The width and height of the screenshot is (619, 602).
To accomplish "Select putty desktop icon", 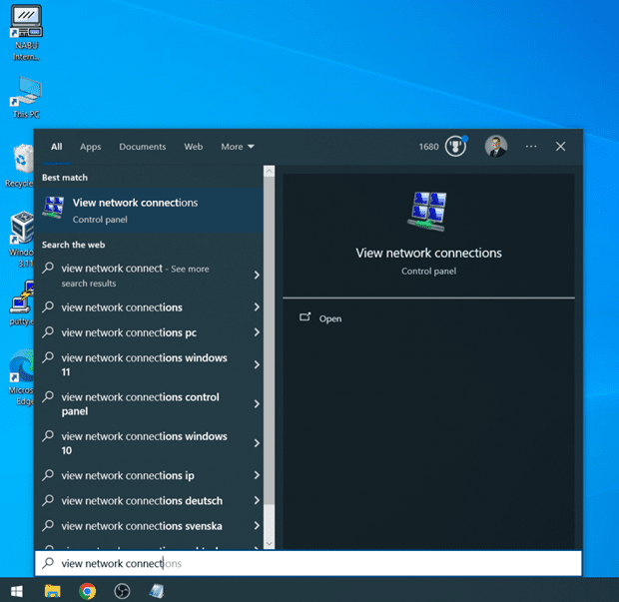I will pos(22,302).
